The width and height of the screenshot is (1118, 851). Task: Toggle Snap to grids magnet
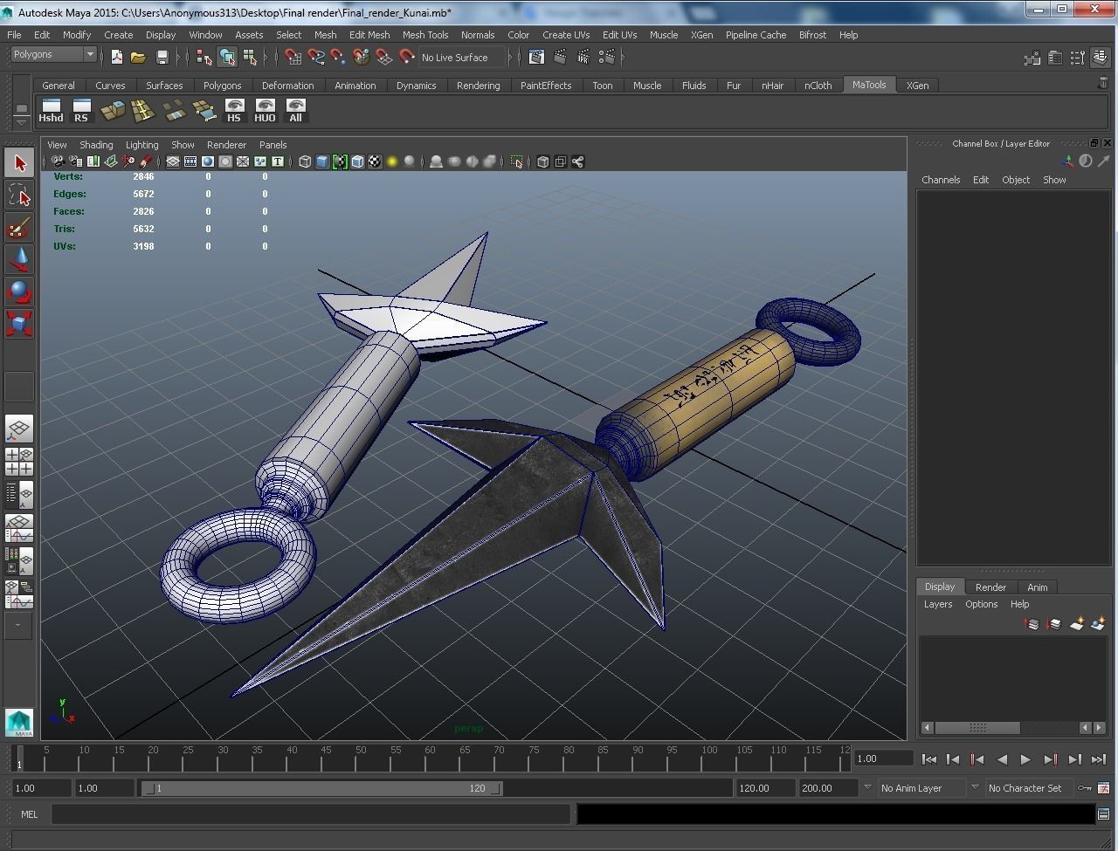point(293,58)
